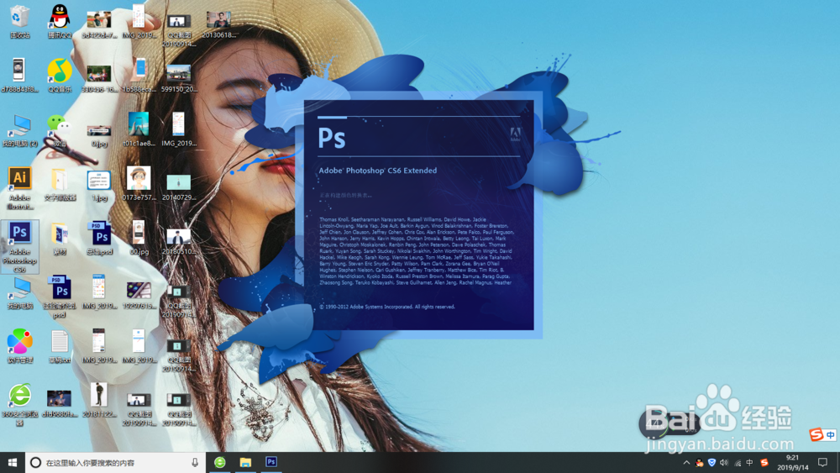Select the 1b588eca image file
840x473 pixels.
[x=139, y=75]
